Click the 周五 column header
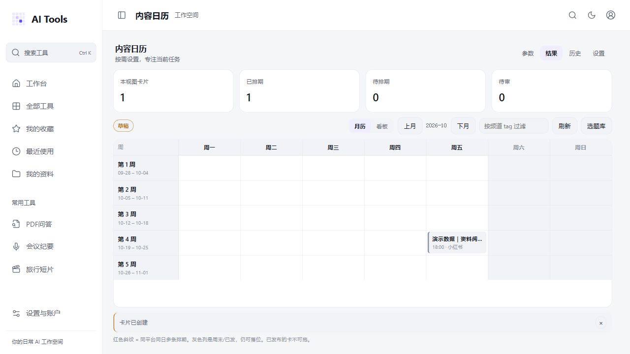Image resolution: width=630 pixels, height=354 pixels. click(457, 147)
